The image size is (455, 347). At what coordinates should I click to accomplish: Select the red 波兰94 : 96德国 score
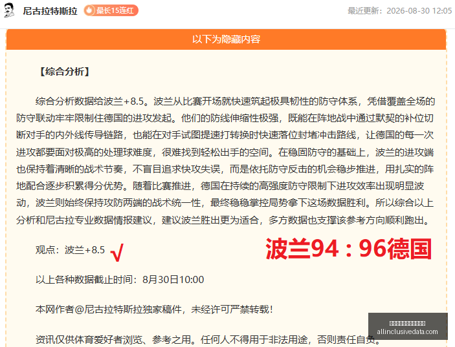tap(348, 249)
